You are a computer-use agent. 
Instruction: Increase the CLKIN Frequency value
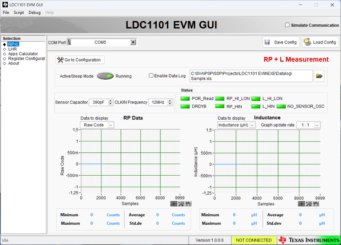tap(170, 101)
